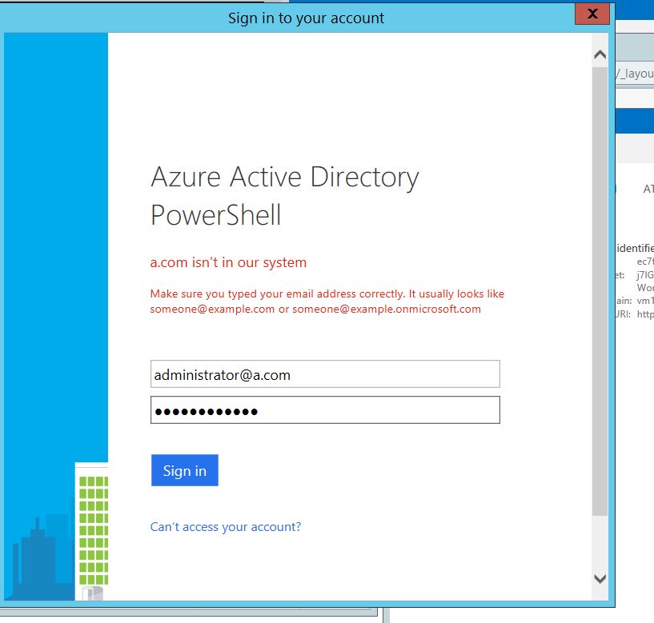Open the Can't access your account link
This screenshot has width=654, height=623.
(x=226, y=527)
